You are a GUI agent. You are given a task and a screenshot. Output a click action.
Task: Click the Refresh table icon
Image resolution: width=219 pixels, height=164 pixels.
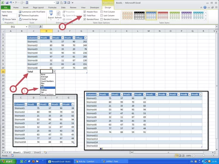pos(58,14)
